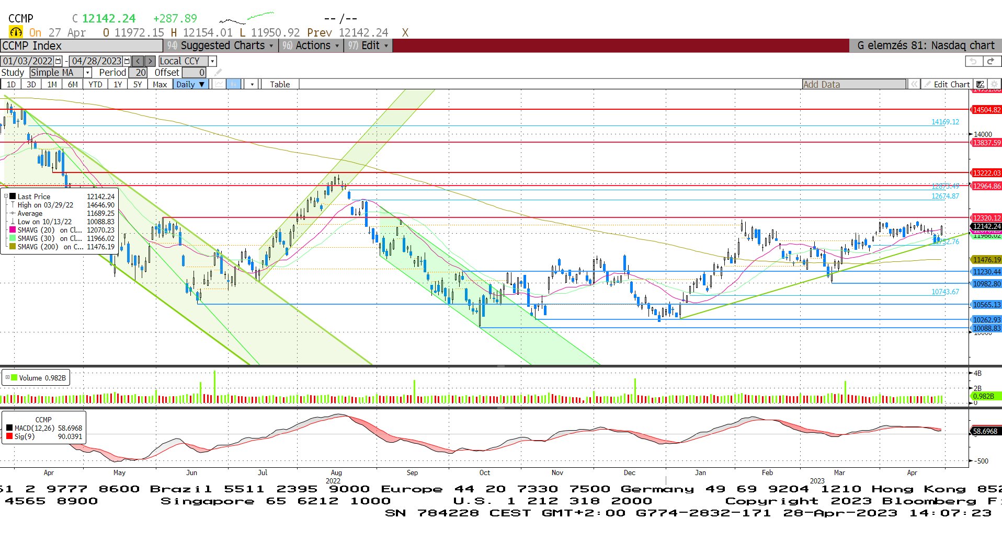Select the Max range tab
This screenshot has height=542, width=1002.
(160, 84)
